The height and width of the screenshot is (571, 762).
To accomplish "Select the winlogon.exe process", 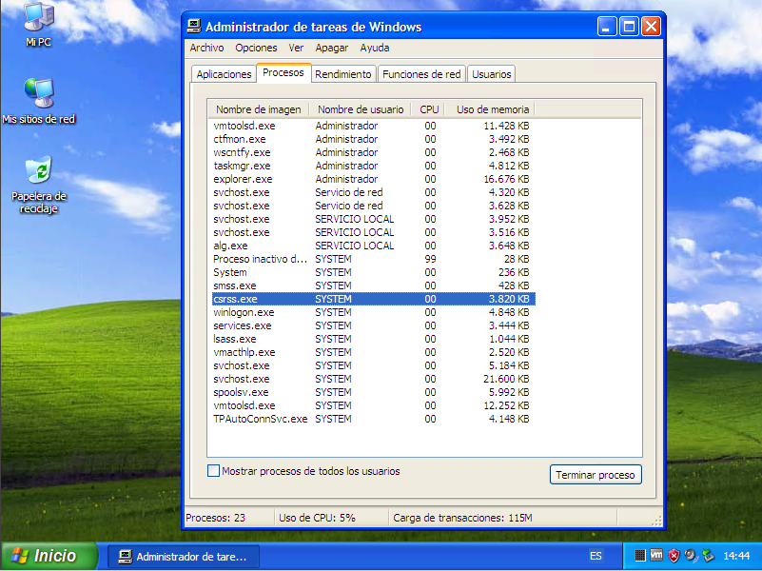I will [x=373, y=312].
